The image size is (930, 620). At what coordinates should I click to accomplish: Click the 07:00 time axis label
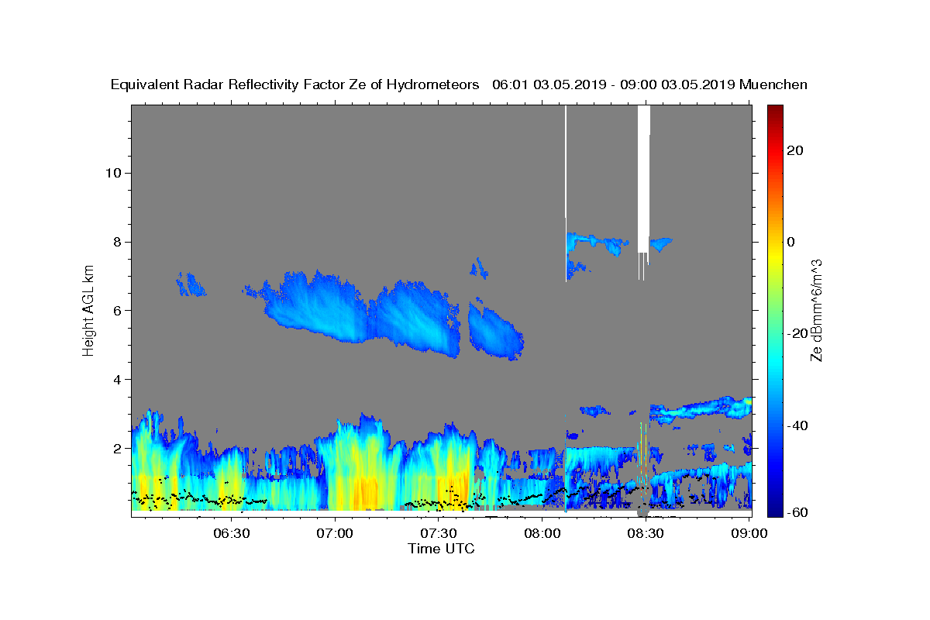click(335, 533)
